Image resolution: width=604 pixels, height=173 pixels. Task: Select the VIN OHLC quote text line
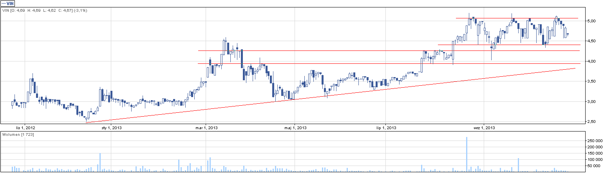[44, 11]
